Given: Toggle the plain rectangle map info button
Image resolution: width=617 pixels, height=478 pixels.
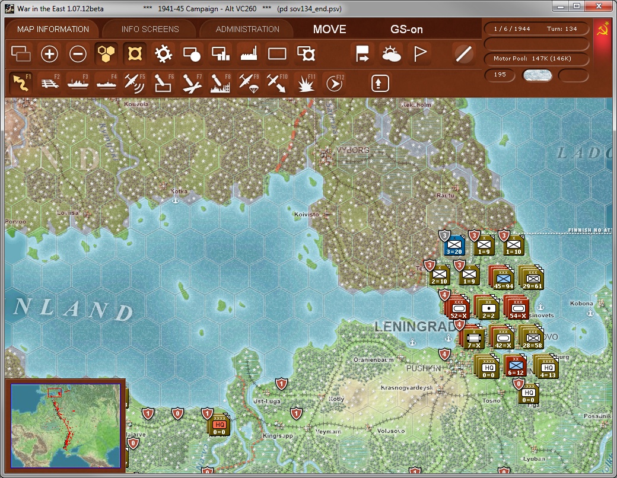Looking at the screenshot, I should click(277, 54).
